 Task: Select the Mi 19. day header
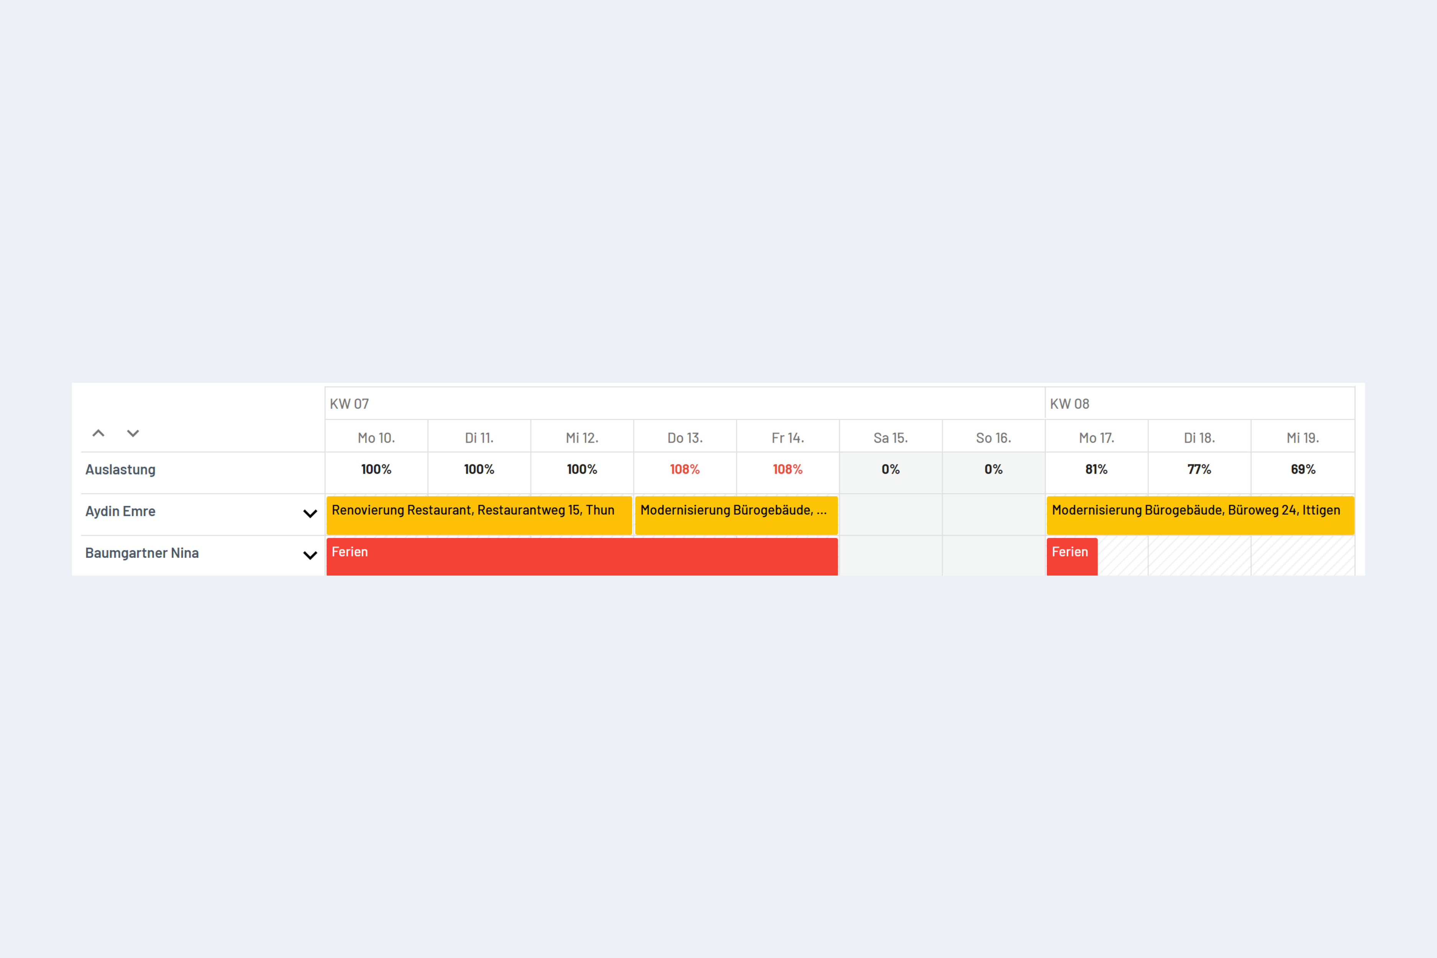point(1302,437)
